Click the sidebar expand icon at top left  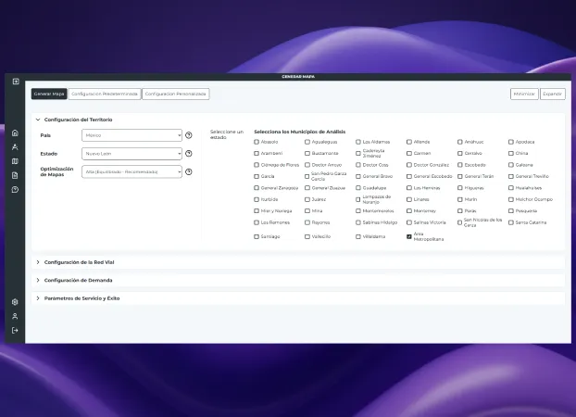(x=15, y=82)
